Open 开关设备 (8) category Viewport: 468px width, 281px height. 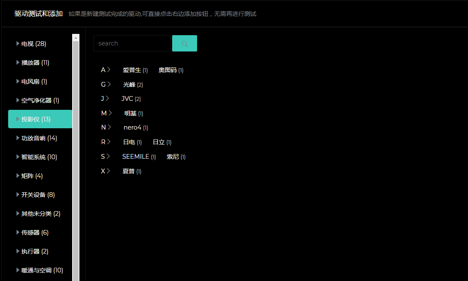(38, 195)
